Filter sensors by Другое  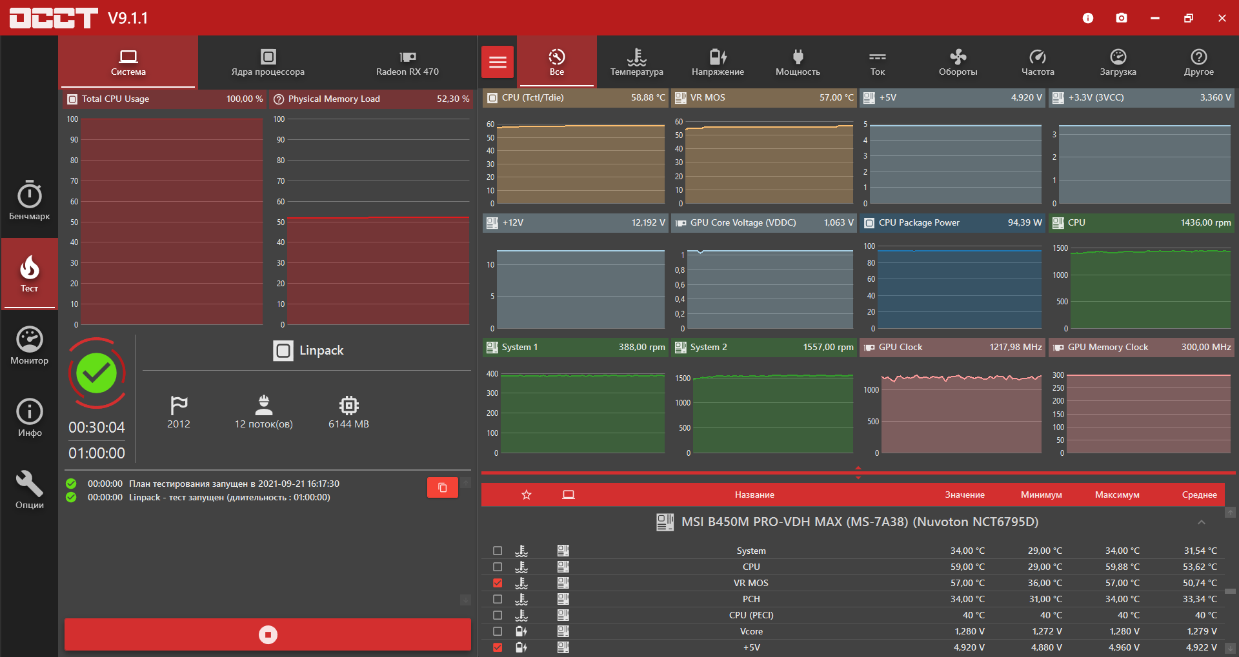[1199, 62]
